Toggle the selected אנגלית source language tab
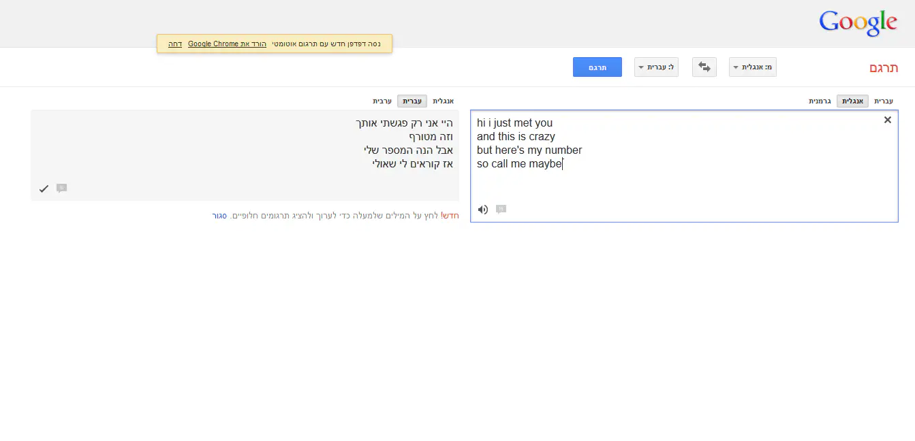 [x=852, y=101]
